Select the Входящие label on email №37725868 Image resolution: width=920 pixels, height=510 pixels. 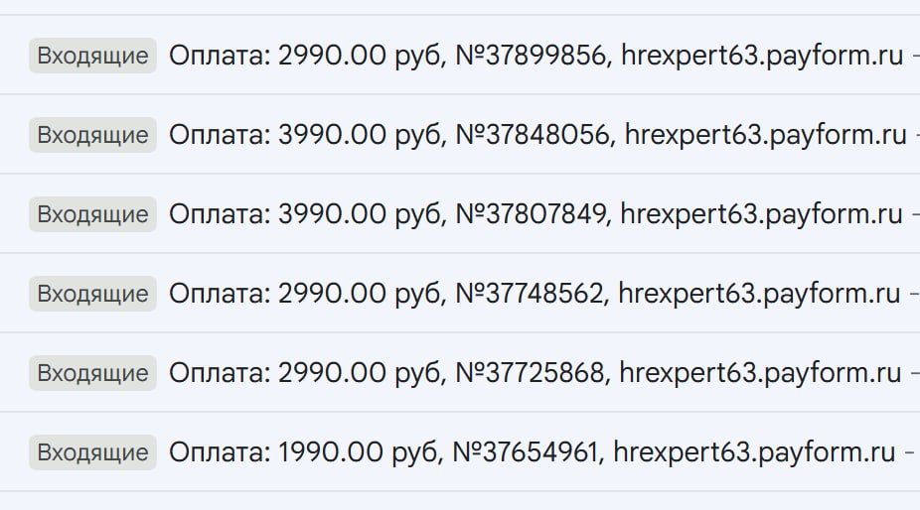(92, 373)
